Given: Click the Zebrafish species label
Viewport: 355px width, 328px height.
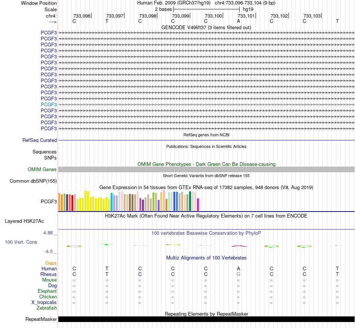Looking at the screenshot, I should (47, 308).
